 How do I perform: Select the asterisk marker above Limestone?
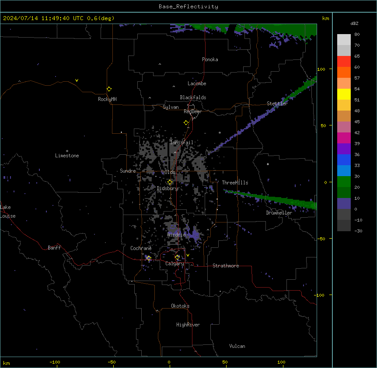(67, 151)
